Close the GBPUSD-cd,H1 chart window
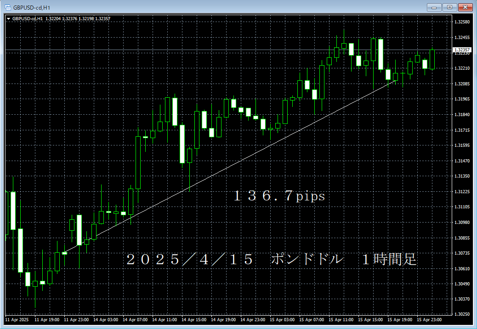The image size is (477, 329). [465, 7]
